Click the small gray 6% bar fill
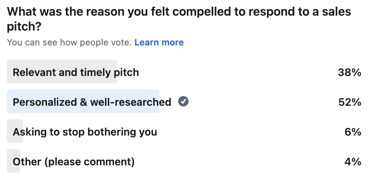Viewport: 372px width, 175px height. tap(15, 131)
